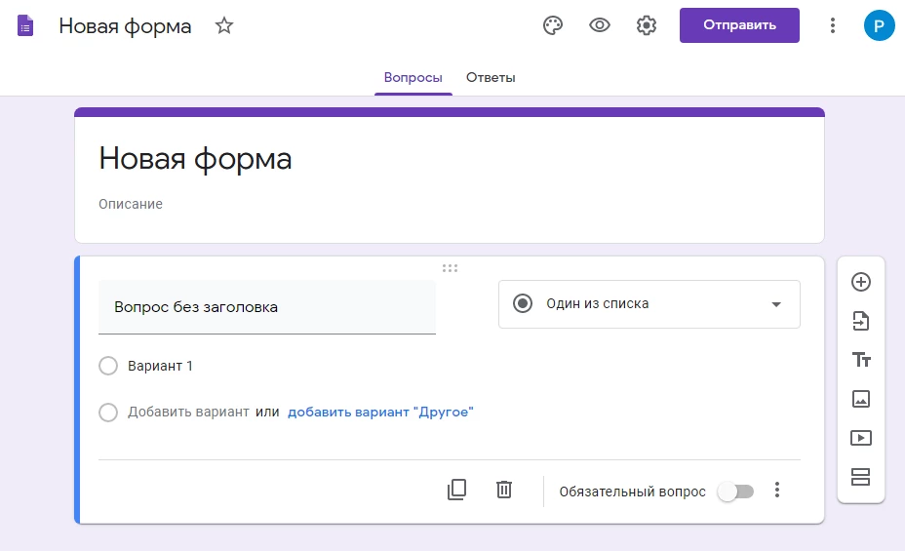Image resolution: width=905 pixels, height=551 pixels.
Task: Add a new section to form
Action: coord(860,477)
